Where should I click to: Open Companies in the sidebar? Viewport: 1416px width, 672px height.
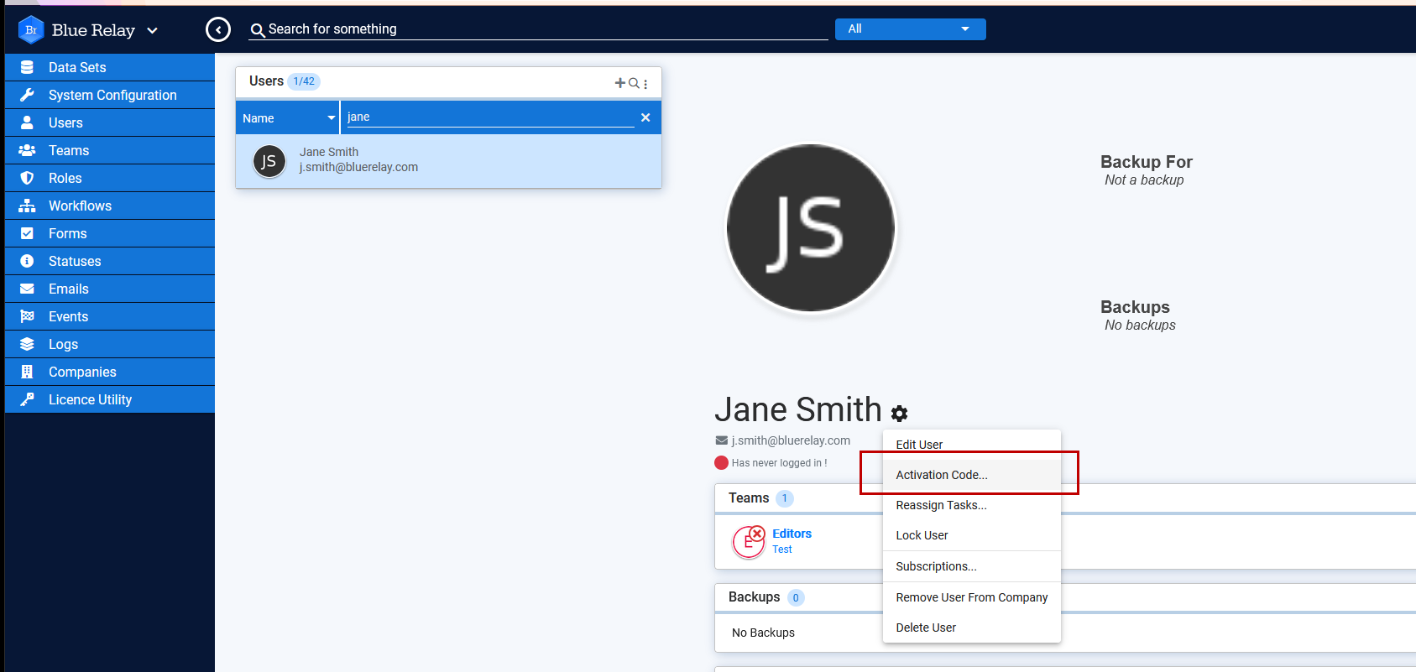coord(110,372)
